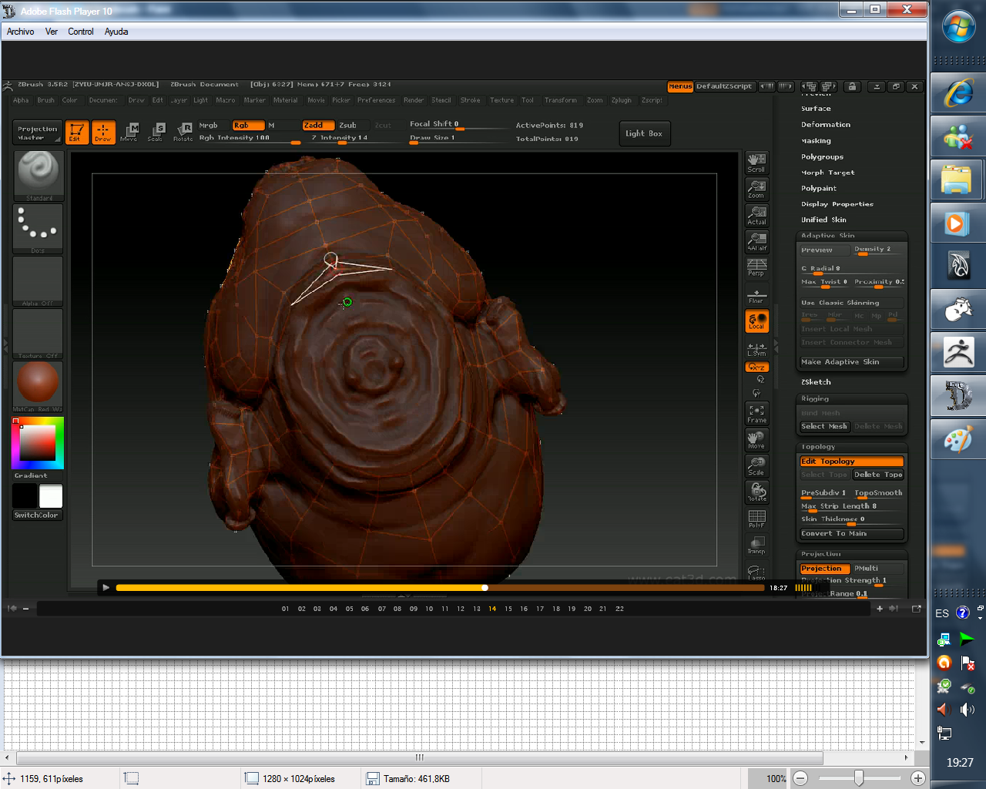The height and width of the screenshot is (789, 986).
Task: Toggle the Zadd sculpt mode
Action: tap(317, 126)
